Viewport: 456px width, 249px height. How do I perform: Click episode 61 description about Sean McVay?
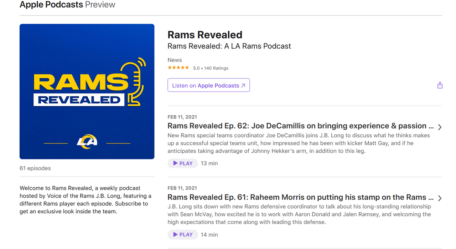299,214
